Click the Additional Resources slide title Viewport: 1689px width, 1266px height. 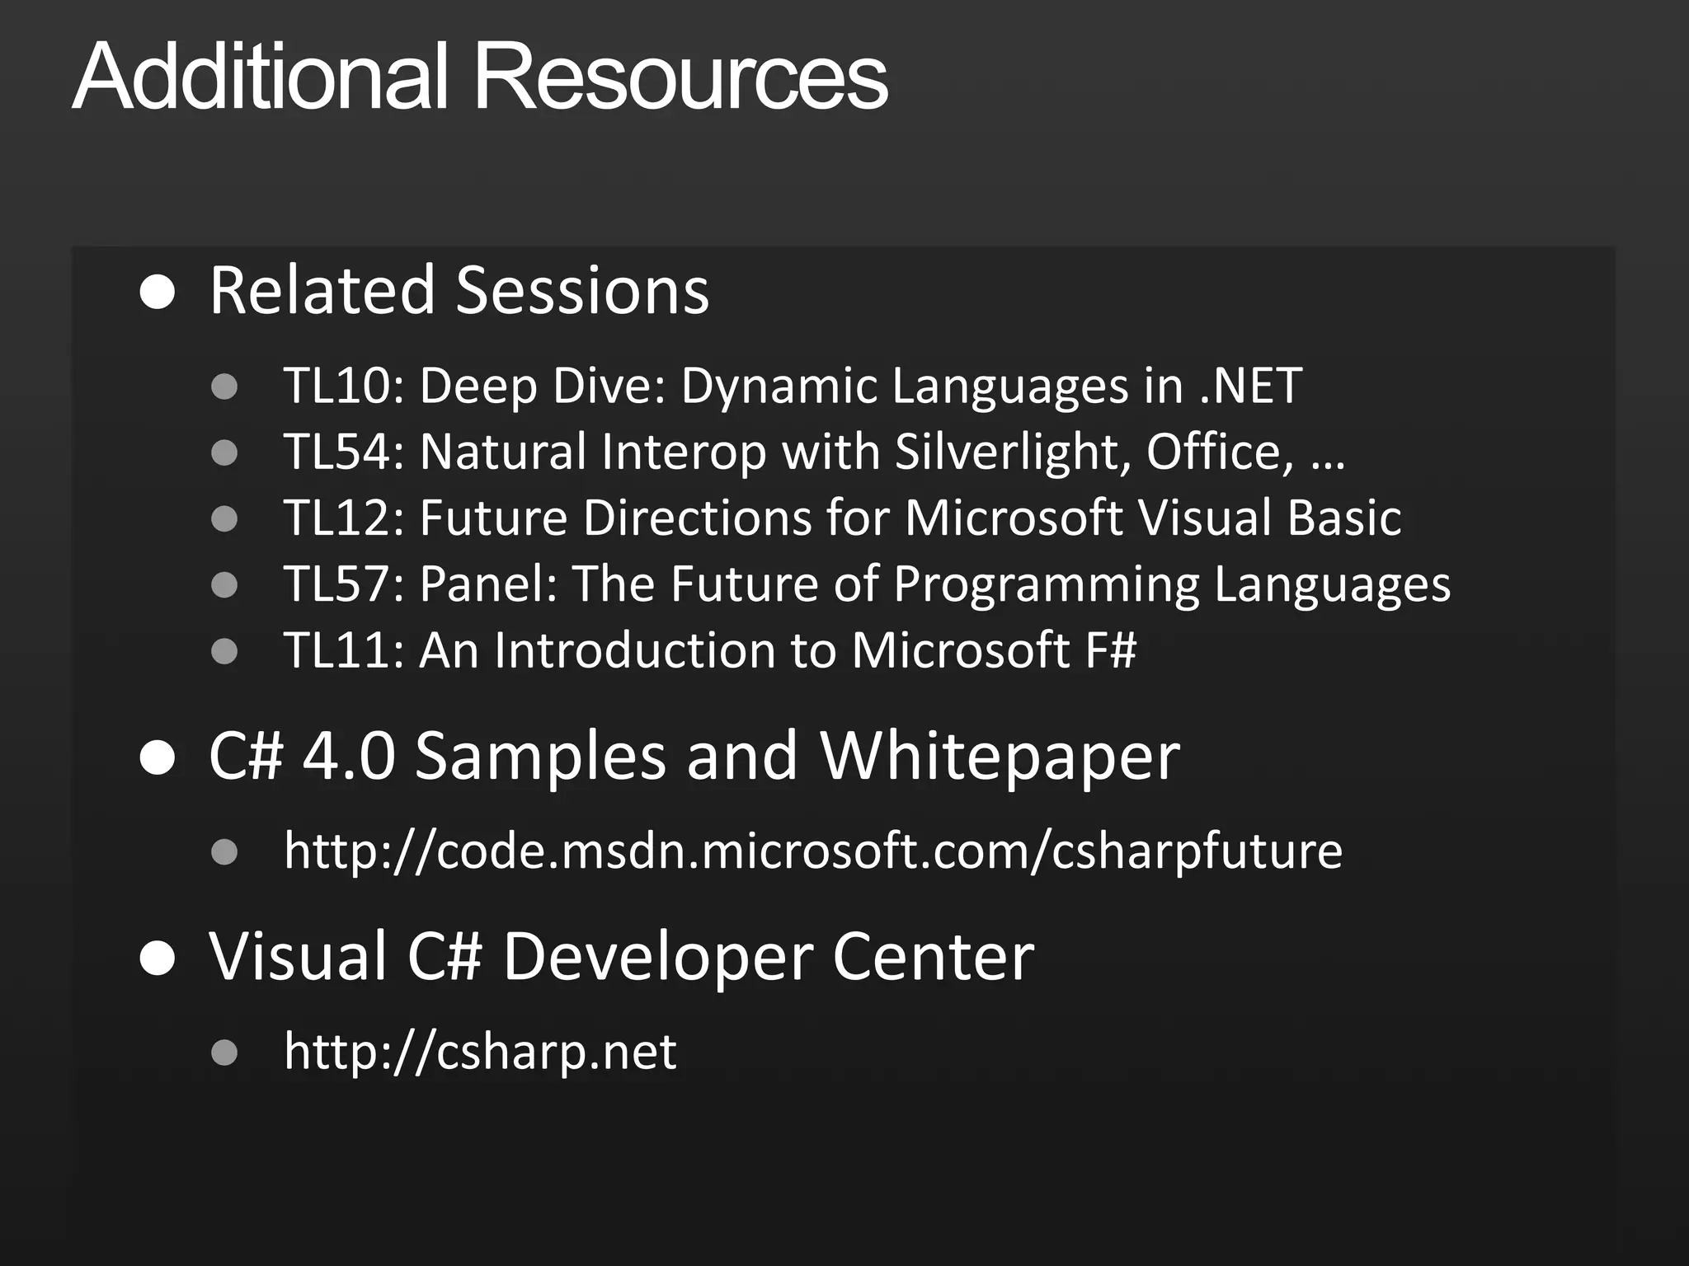click(480, 77)
